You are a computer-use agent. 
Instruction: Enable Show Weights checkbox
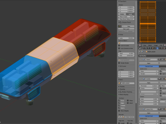(x=119, y=111)
